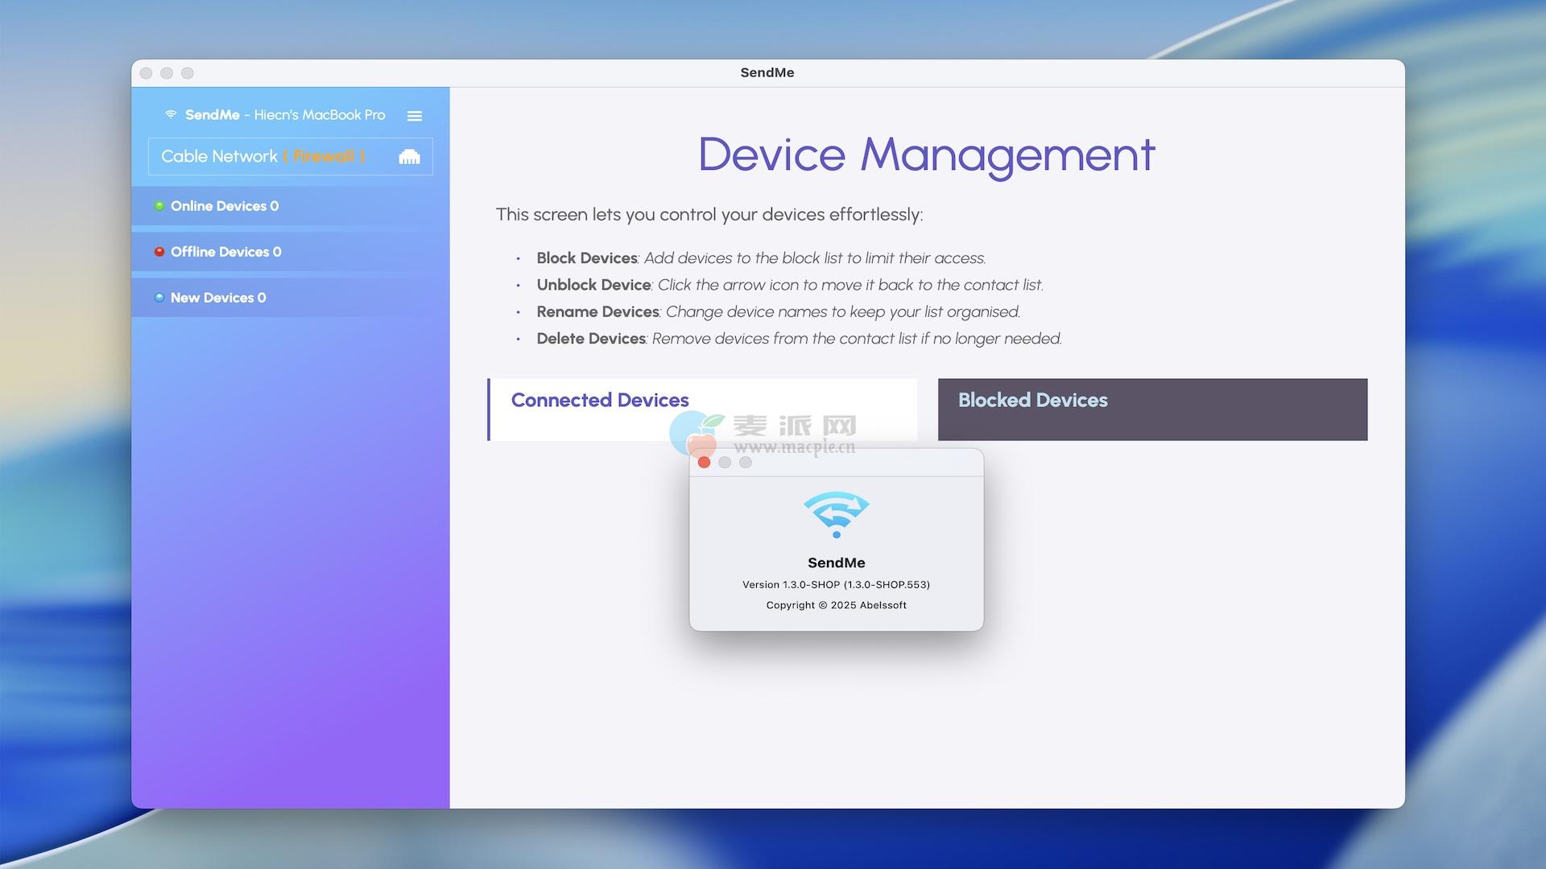Click the main window's gray zoom button
1546x869 pixels.
(188, 73)
